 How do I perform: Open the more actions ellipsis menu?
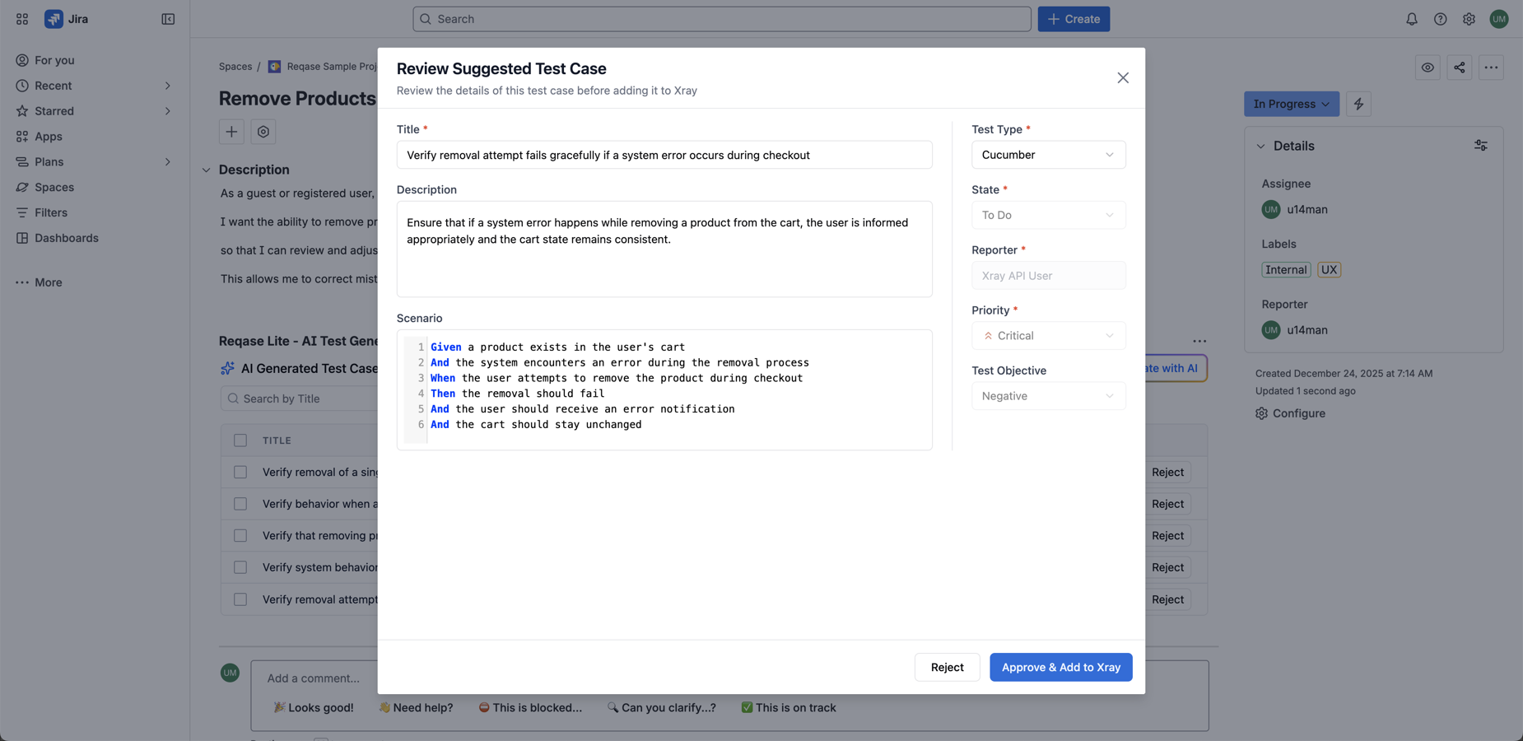[x=1492, y=68]
